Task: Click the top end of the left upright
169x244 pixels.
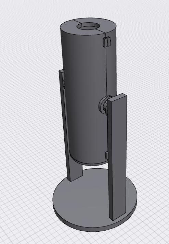Action: pos(61,71)
